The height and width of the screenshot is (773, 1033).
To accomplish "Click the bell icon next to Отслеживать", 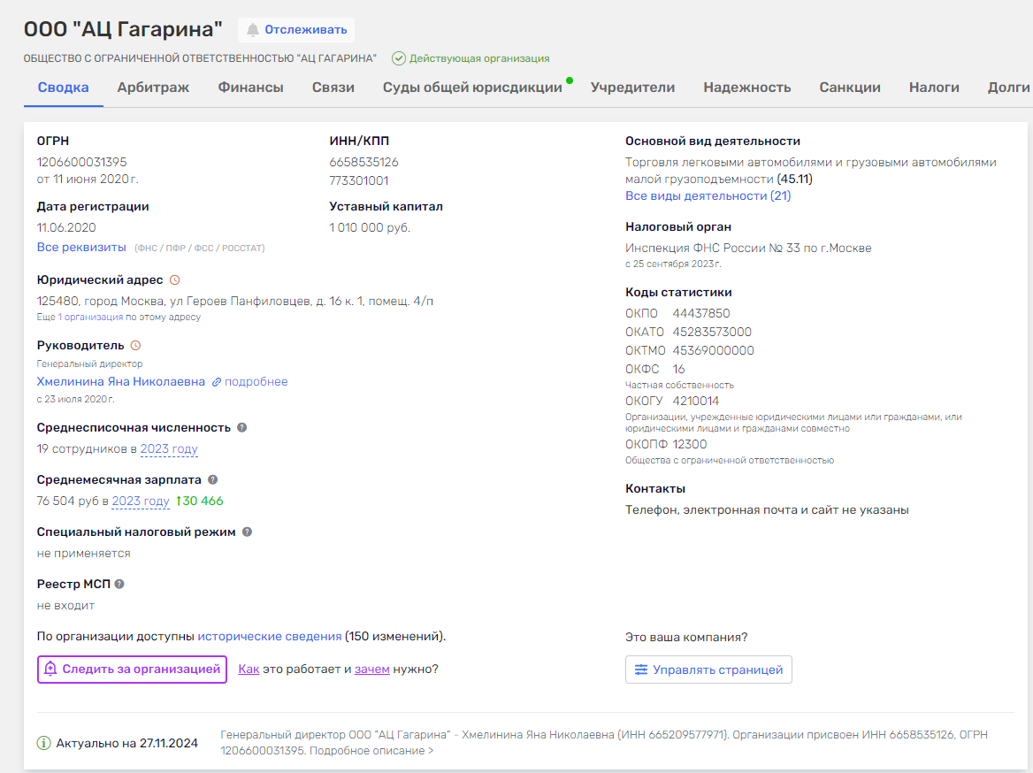I will (253, 30).
